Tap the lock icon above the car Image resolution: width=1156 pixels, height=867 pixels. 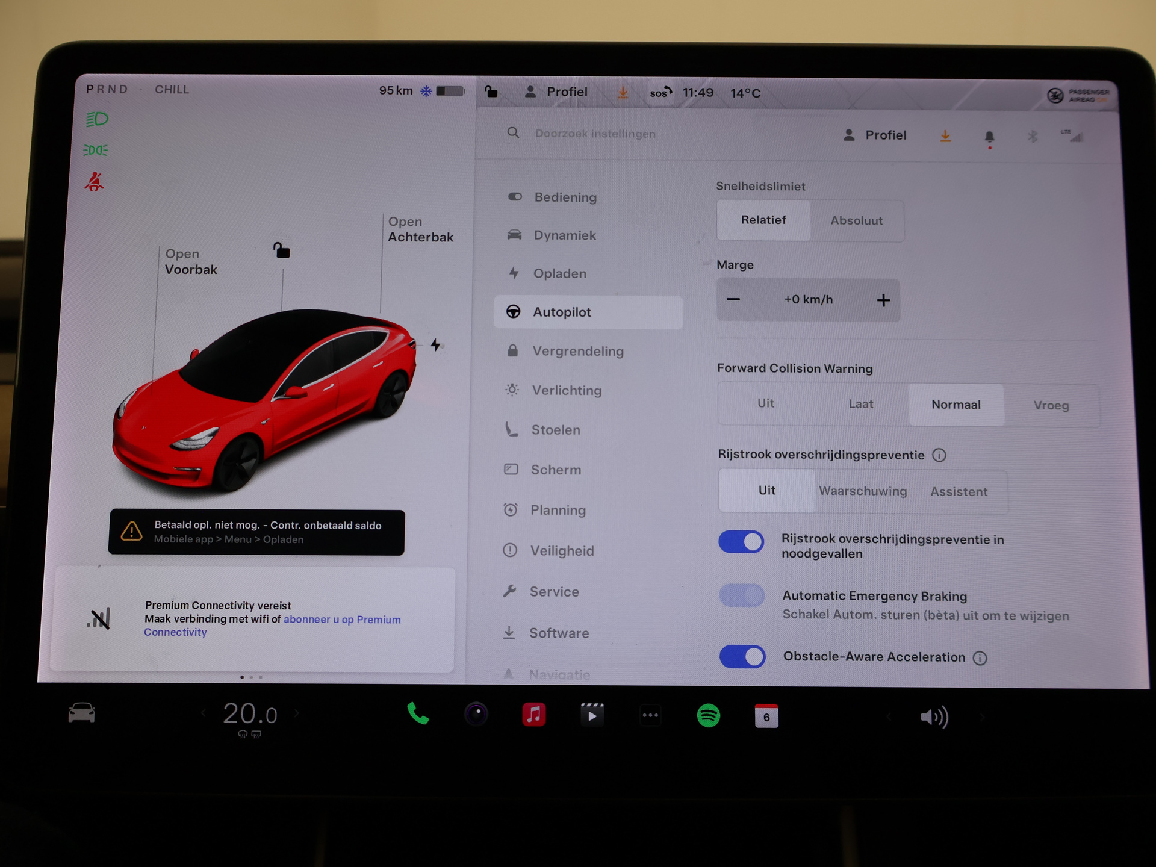281,250
